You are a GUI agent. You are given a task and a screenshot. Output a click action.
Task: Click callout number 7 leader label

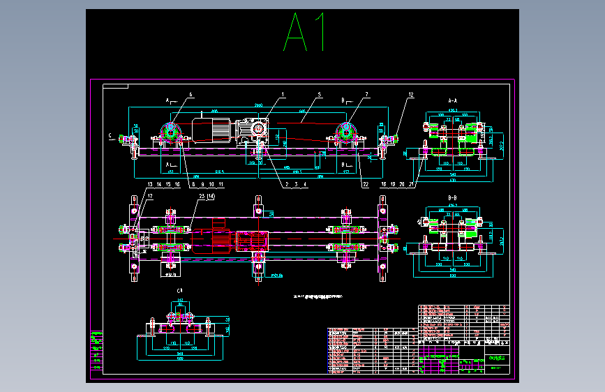366,95
